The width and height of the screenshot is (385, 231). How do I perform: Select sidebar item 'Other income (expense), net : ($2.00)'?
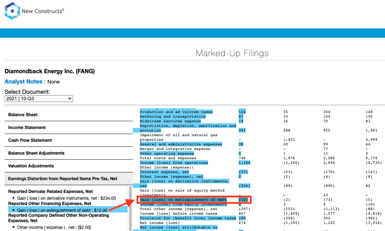tap(54, 227)
